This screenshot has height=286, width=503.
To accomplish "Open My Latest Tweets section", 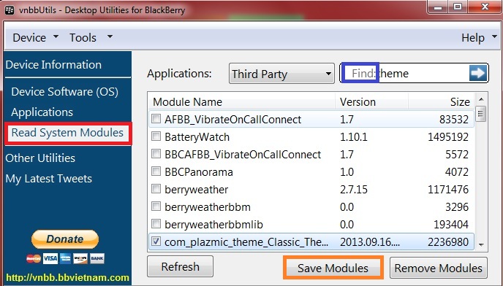I will point(49,179).
